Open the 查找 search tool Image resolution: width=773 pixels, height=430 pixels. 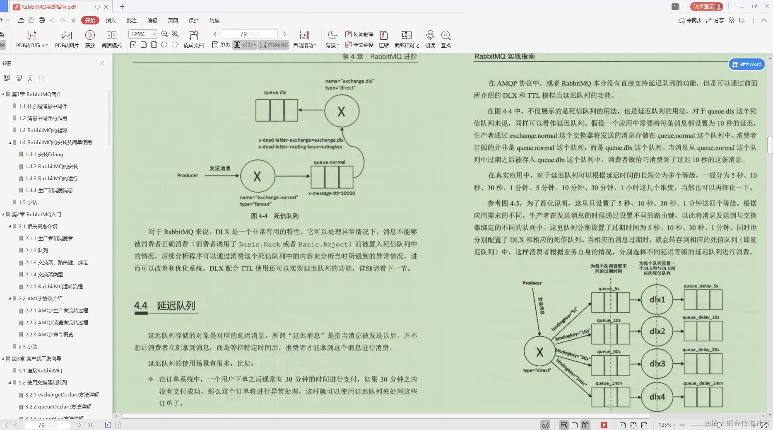pyautogui.click(x=445, y=39)
